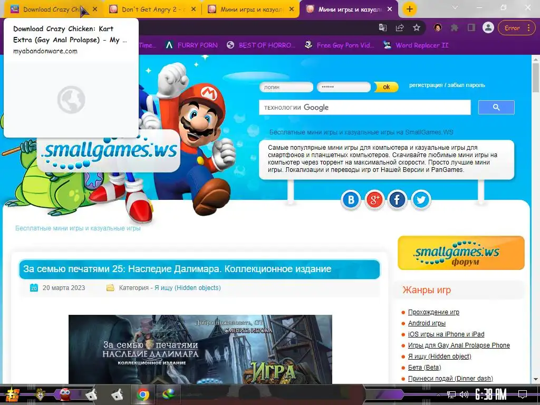The height and width of the screenshot is (405, 540).
Task: Open the tab search chevron
Action: coord(455,7)
